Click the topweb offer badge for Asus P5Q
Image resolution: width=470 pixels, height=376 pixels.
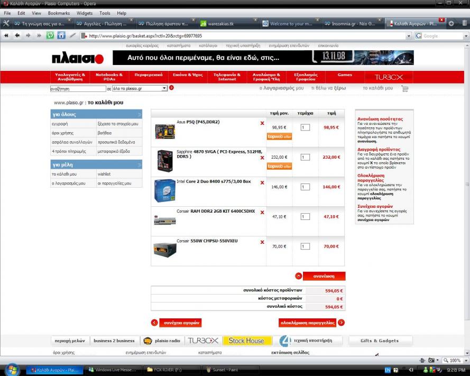[279, 136]
